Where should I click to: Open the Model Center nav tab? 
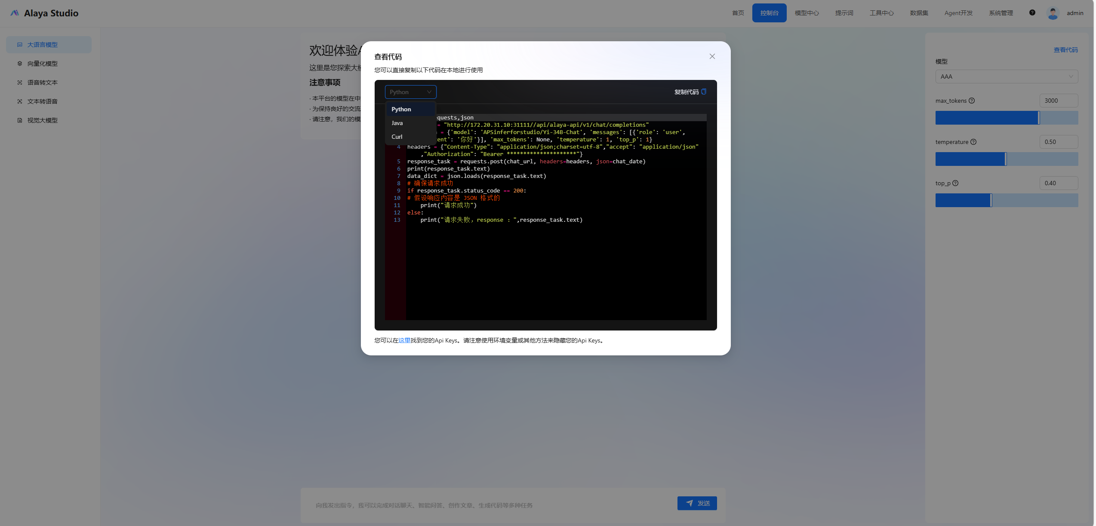click(807, 13)
